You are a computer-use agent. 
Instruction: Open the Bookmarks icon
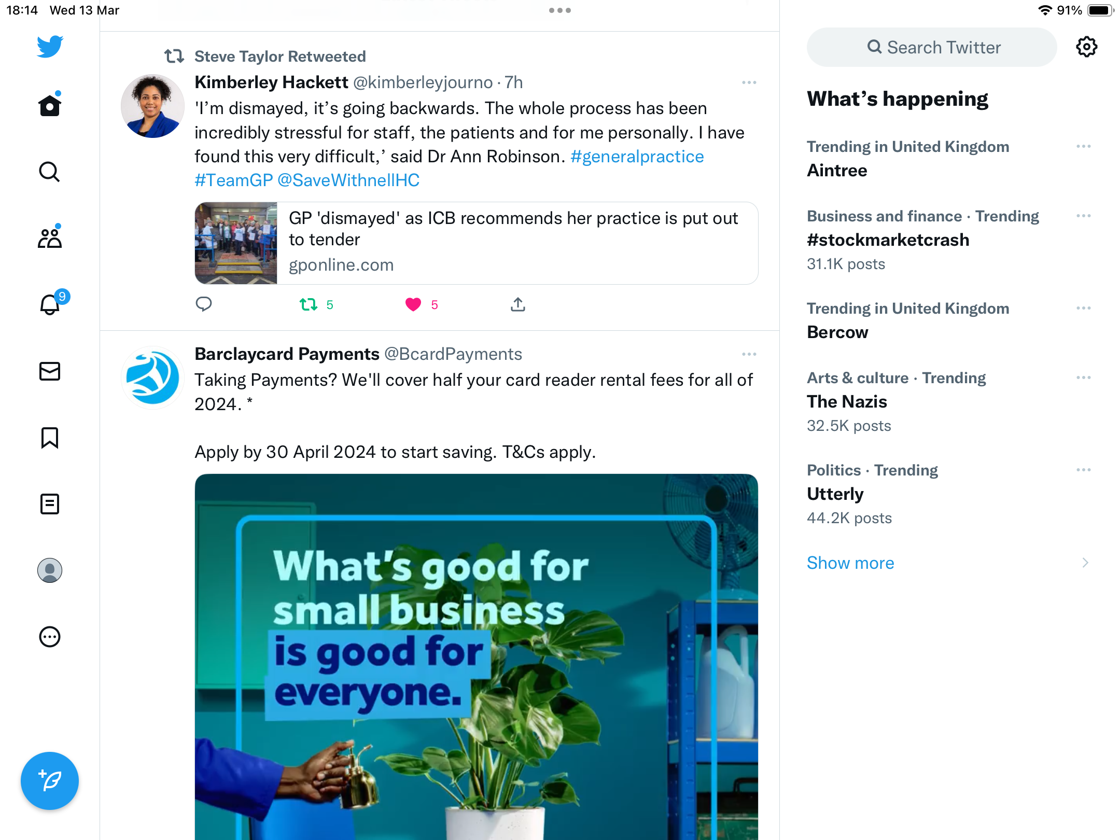point(50,438)
